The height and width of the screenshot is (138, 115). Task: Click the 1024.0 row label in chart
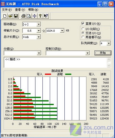8,118
